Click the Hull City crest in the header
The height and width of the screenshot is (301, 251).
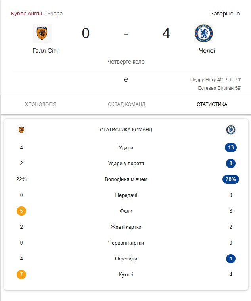tap(42, 33)
